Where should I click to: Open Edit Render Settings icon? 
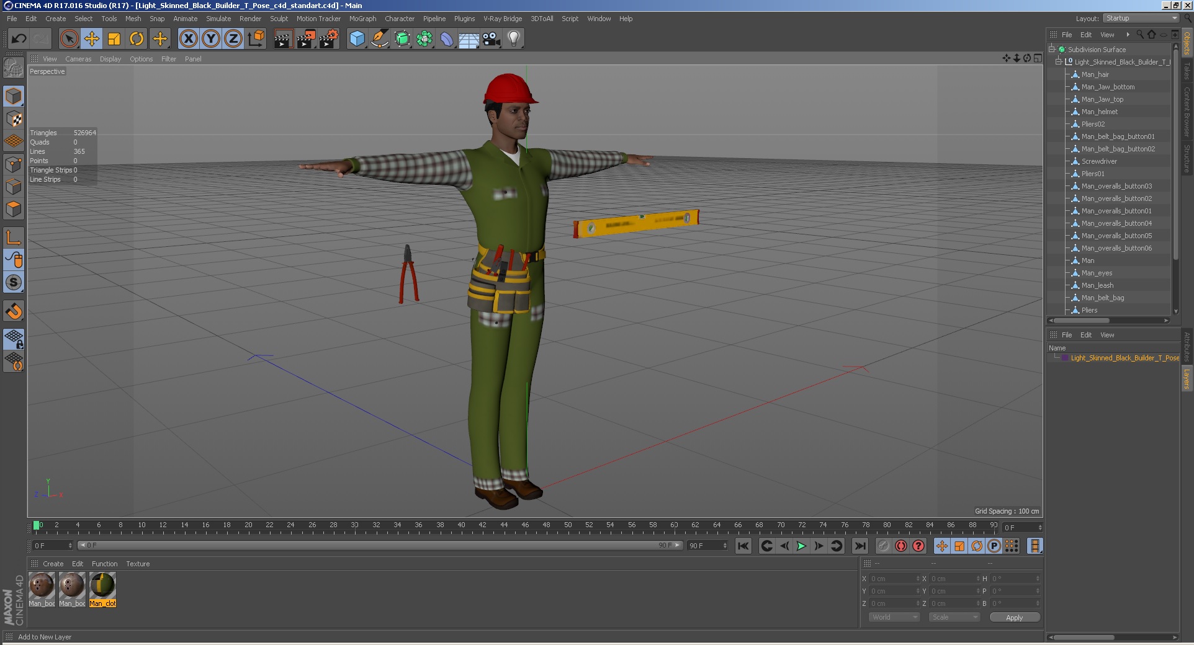[328, 39]
